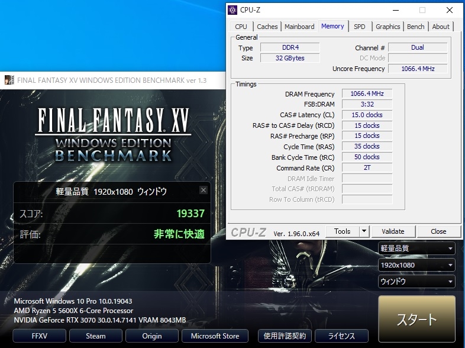Screen dimensions: 465x348
Task: Click the Channel # field Dual
Action: (418, 47)
